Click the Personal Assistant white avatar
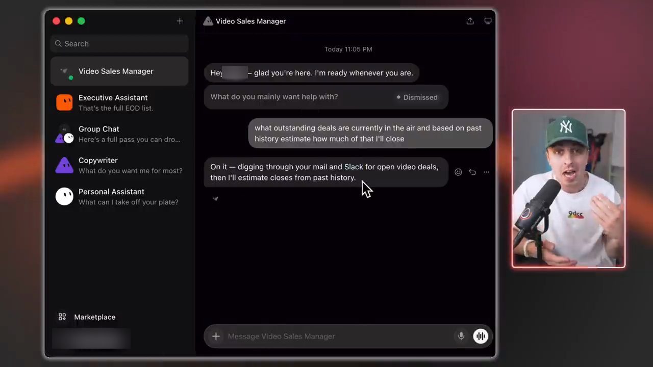The height and width of the screenshot is (367, 653). 64,196
